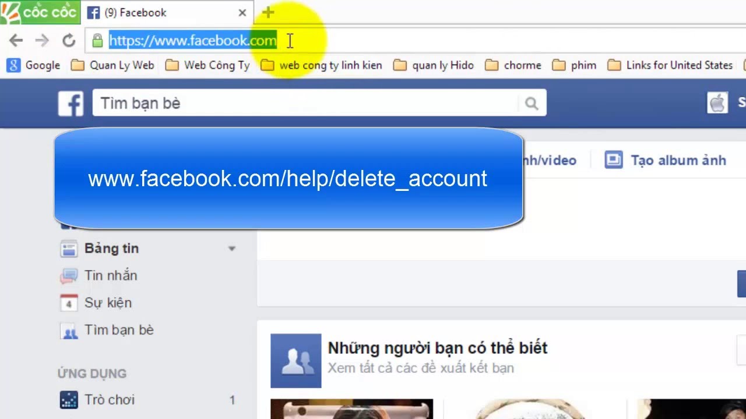The height and width of the screenshot is (419, 746).
Task: Open Sự kiện in the sidebar
Action: coord(108,303)
